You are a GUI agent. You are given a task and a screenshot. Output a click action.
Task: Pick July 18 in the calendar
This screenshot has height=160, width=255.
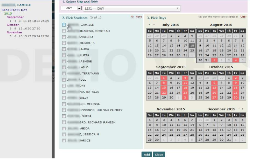tap(192, 46)
